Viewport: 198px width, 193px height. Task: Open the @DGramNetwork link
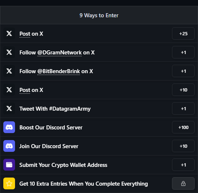point(60,53)
